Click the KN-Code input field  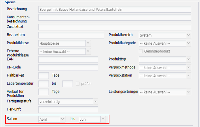pyautogui.click(x=68, y=67)
